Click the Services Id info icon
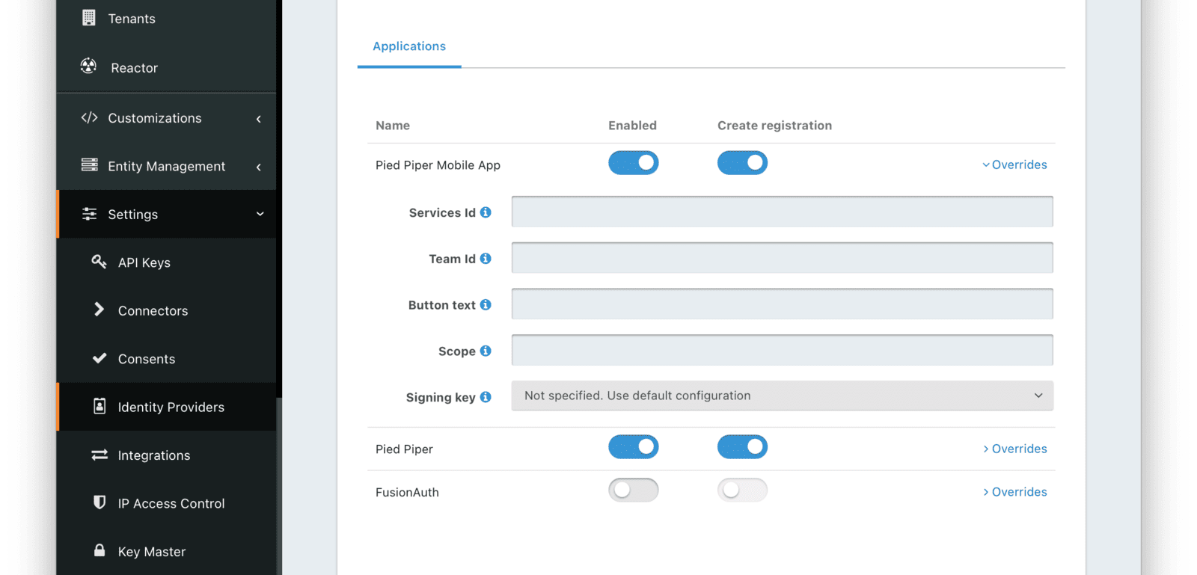Image resolution: width=1197 pixels, height=575 pixels. tap(486, 212)
